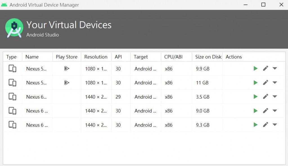Viewport: 288px width, 166px height.
Task: Close the Android Virtual Device Manager window
Action: pos(281,4)
